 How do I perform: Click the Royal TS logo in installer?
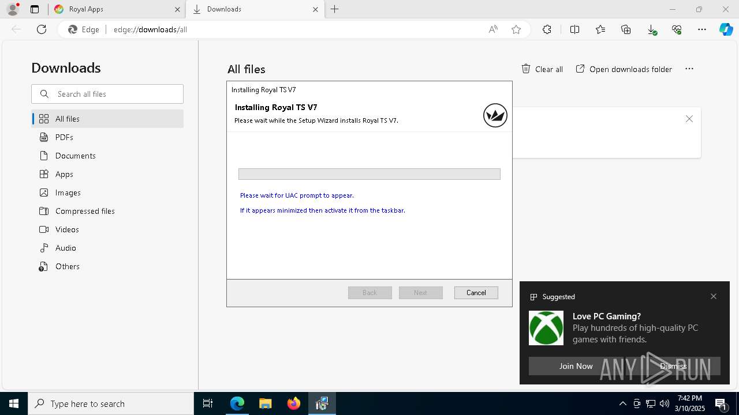pyautogui.click(x=495, y=115)
